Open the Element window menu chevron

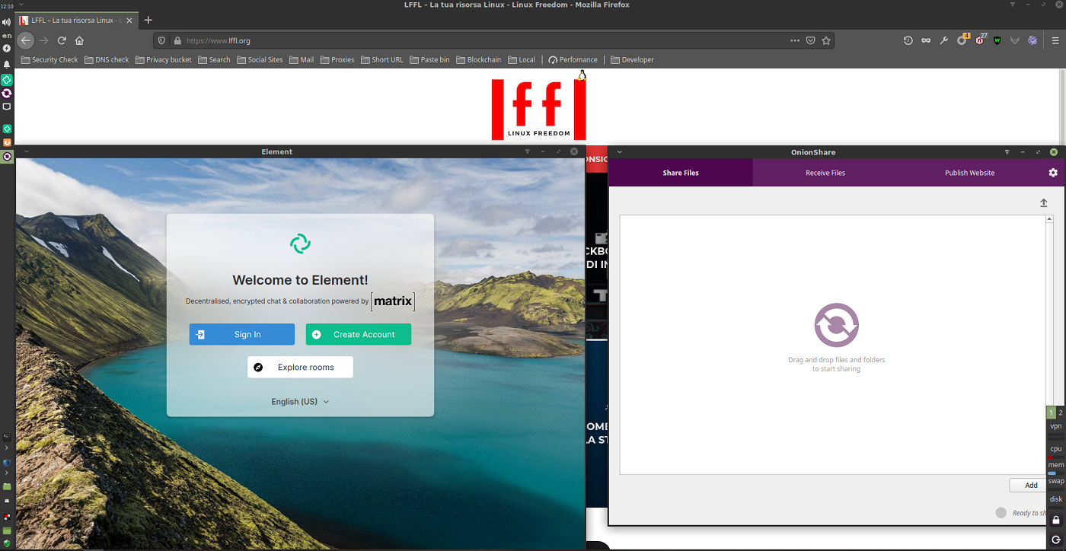(27, 151)
